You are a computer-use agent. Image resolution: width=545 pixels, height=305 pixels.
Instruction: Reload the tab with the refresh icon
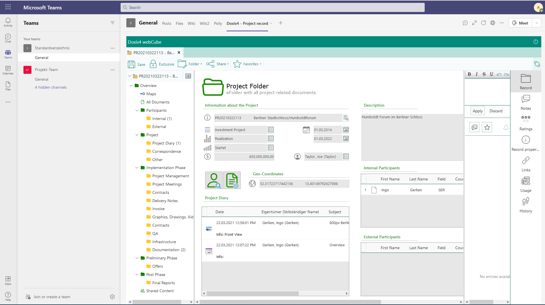click(x=484, y=23)
